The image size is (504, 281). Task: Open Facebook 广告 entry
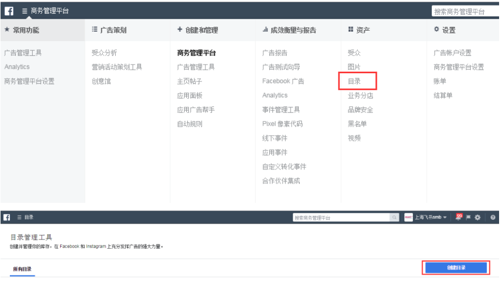[x=283, y=81]
